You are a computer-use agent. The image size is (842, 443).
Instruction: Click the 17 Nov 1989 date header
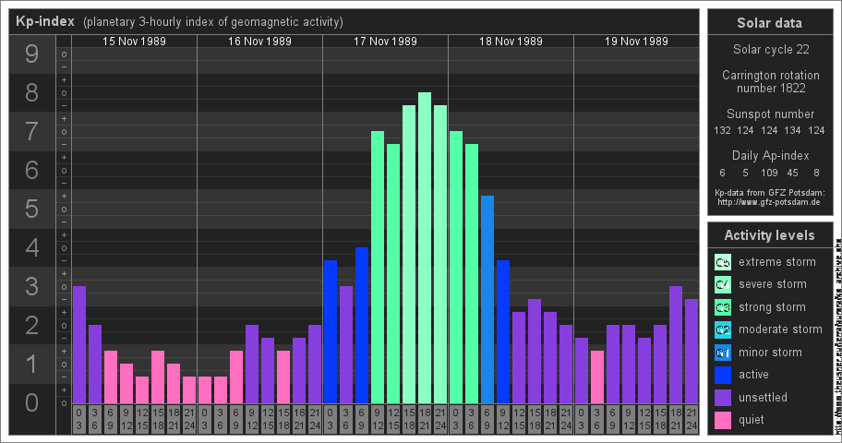point(385,42)
